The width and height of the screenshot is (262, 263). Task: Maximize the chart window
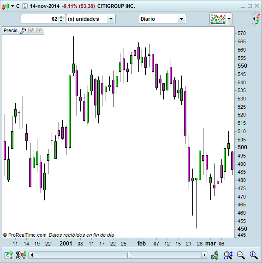[250, 6]
